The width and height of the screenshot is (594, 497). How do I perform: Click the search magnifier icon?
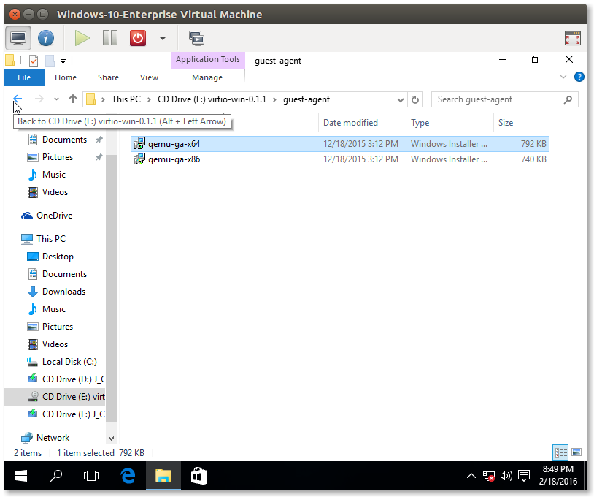pyautogui.click(x=568, y=99)
